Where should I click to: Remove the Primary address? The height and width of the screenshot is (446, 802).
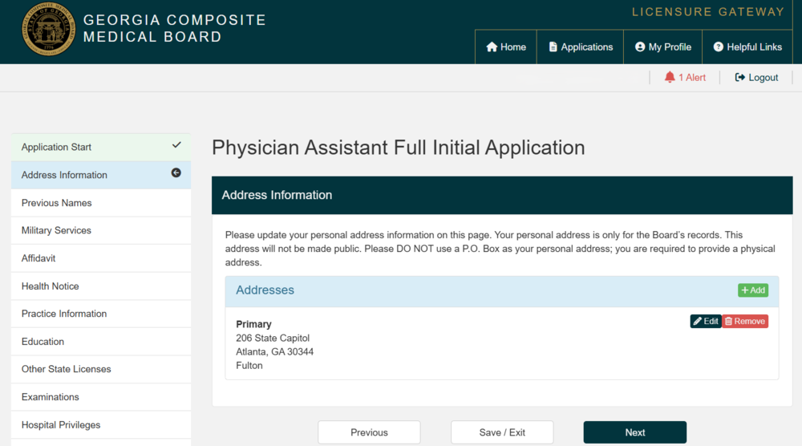[745, 321]
